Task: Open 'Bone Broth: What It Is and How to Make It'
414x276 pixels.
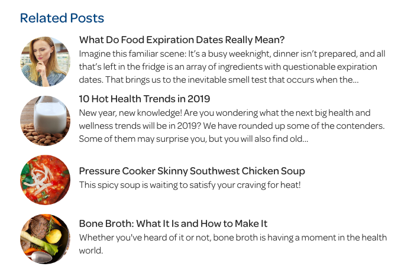Action: tap(173, 223)
